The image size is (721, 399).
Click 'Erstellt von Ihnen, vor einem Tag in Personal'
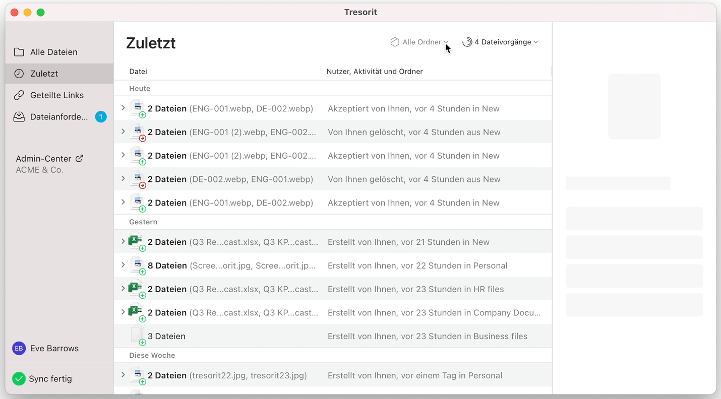point(415,375)
